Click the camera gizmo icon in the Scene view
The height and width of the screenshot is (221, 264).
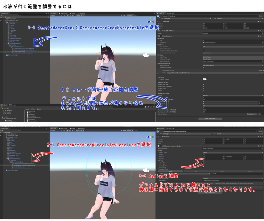coord(146,55)
